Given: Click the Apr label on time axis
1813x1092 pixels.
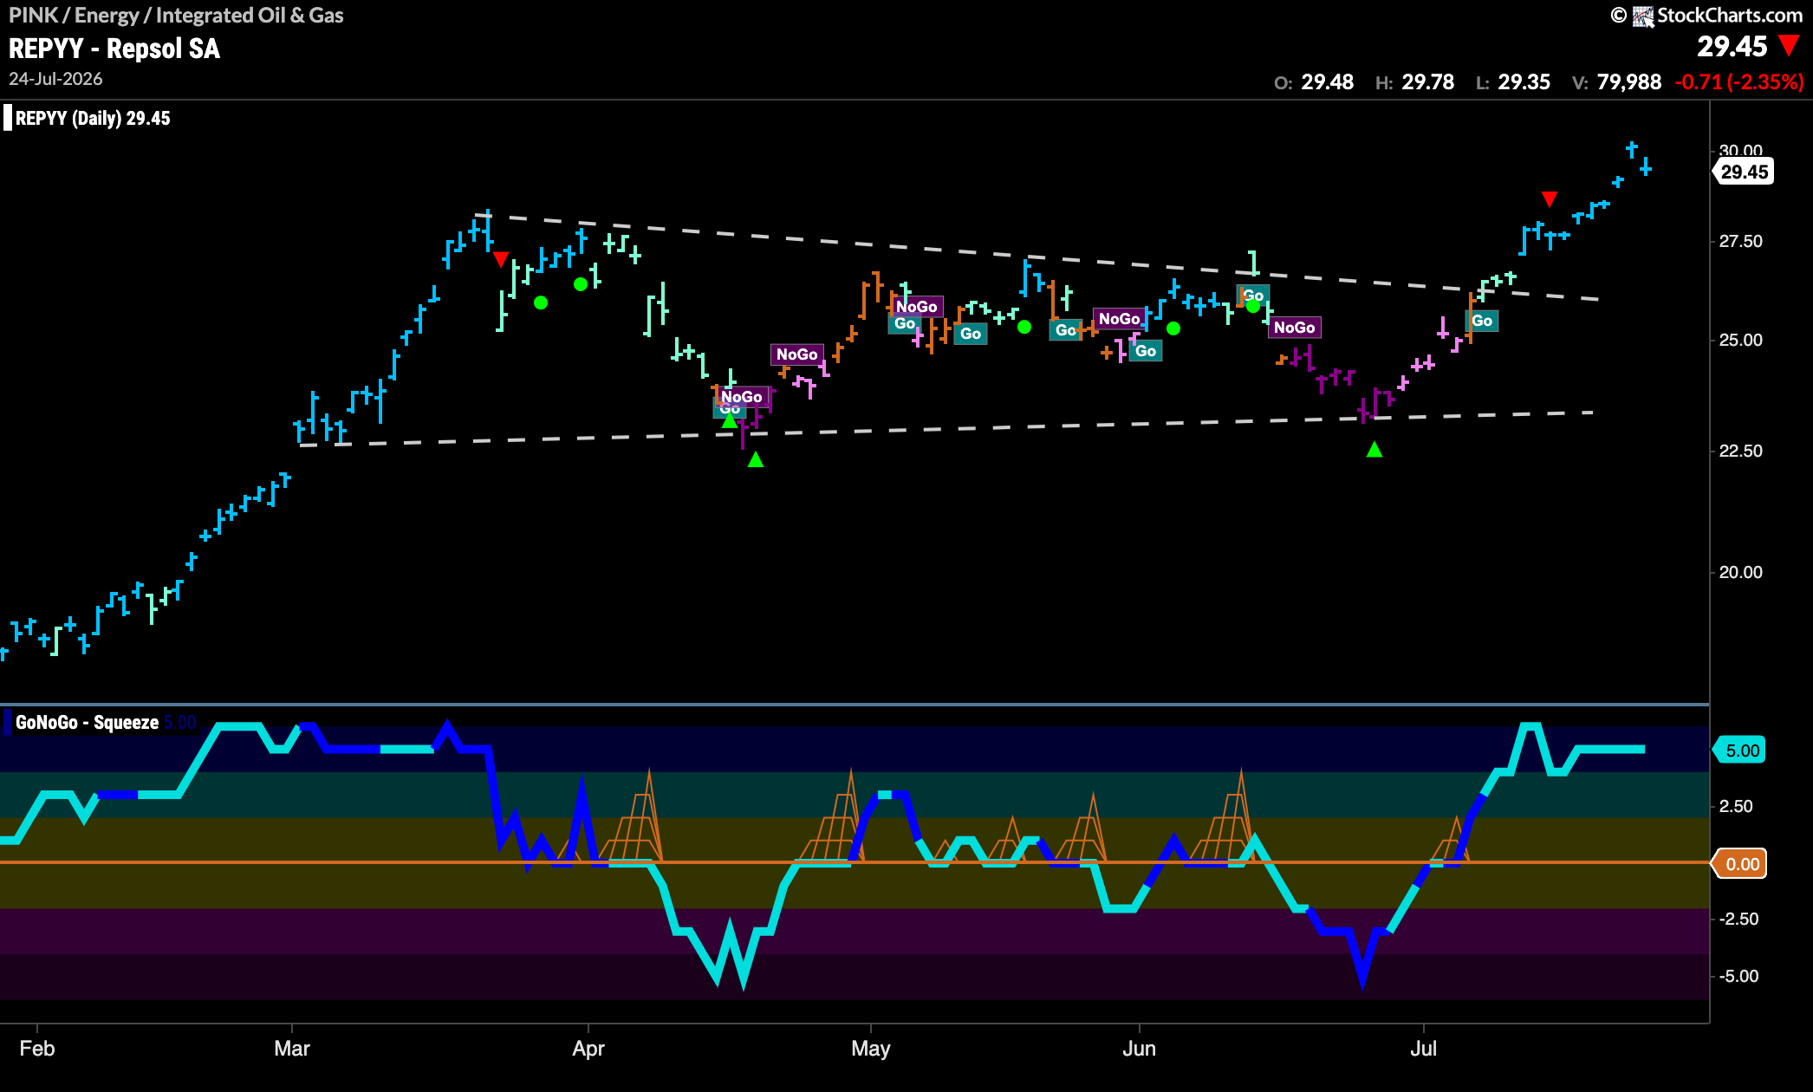Looking at the screenshot, I should pyautogui.click(x=588, y=1049).
